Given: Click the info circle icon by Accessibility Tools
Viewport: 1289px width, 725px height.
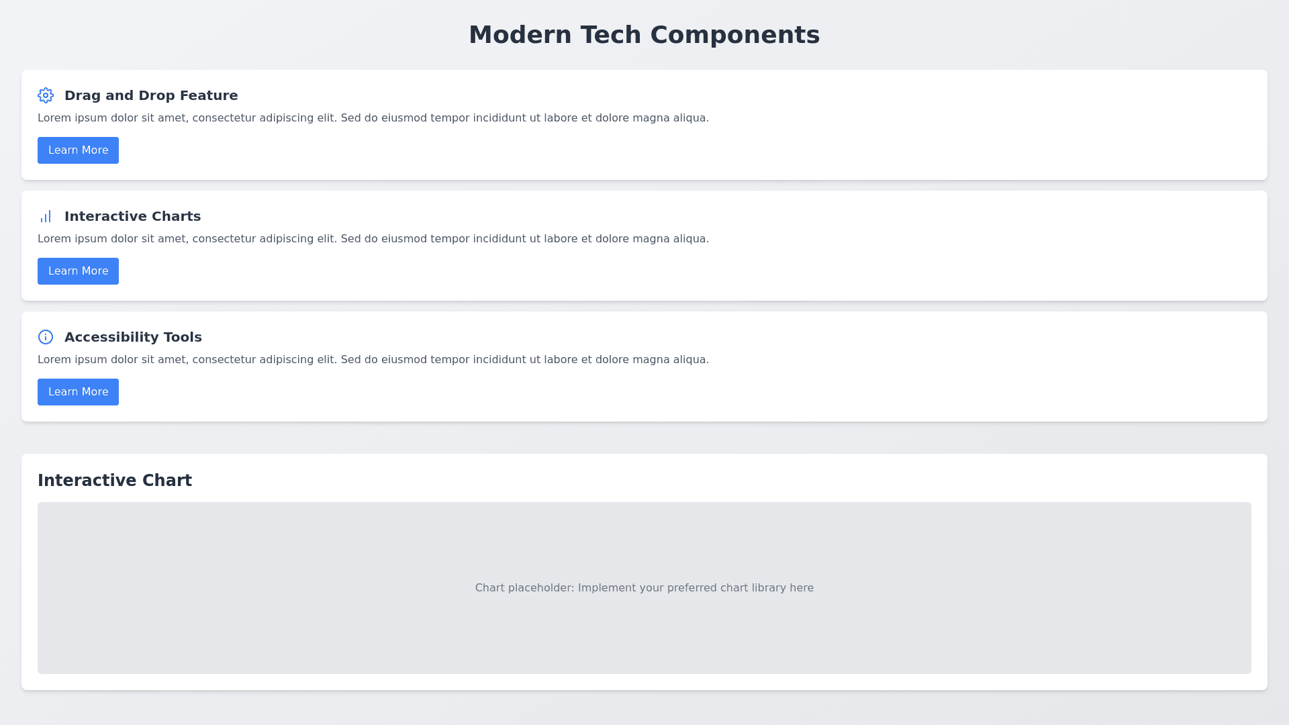Looking at the screenshot, I should click(x=45, y=337).
